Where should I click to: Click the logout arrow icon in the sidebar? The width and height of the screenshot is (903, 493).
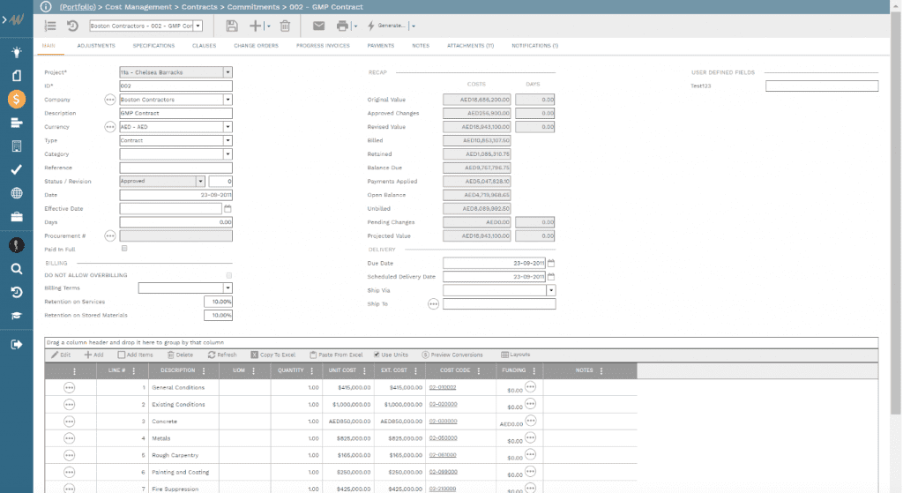tap(17, 345)
